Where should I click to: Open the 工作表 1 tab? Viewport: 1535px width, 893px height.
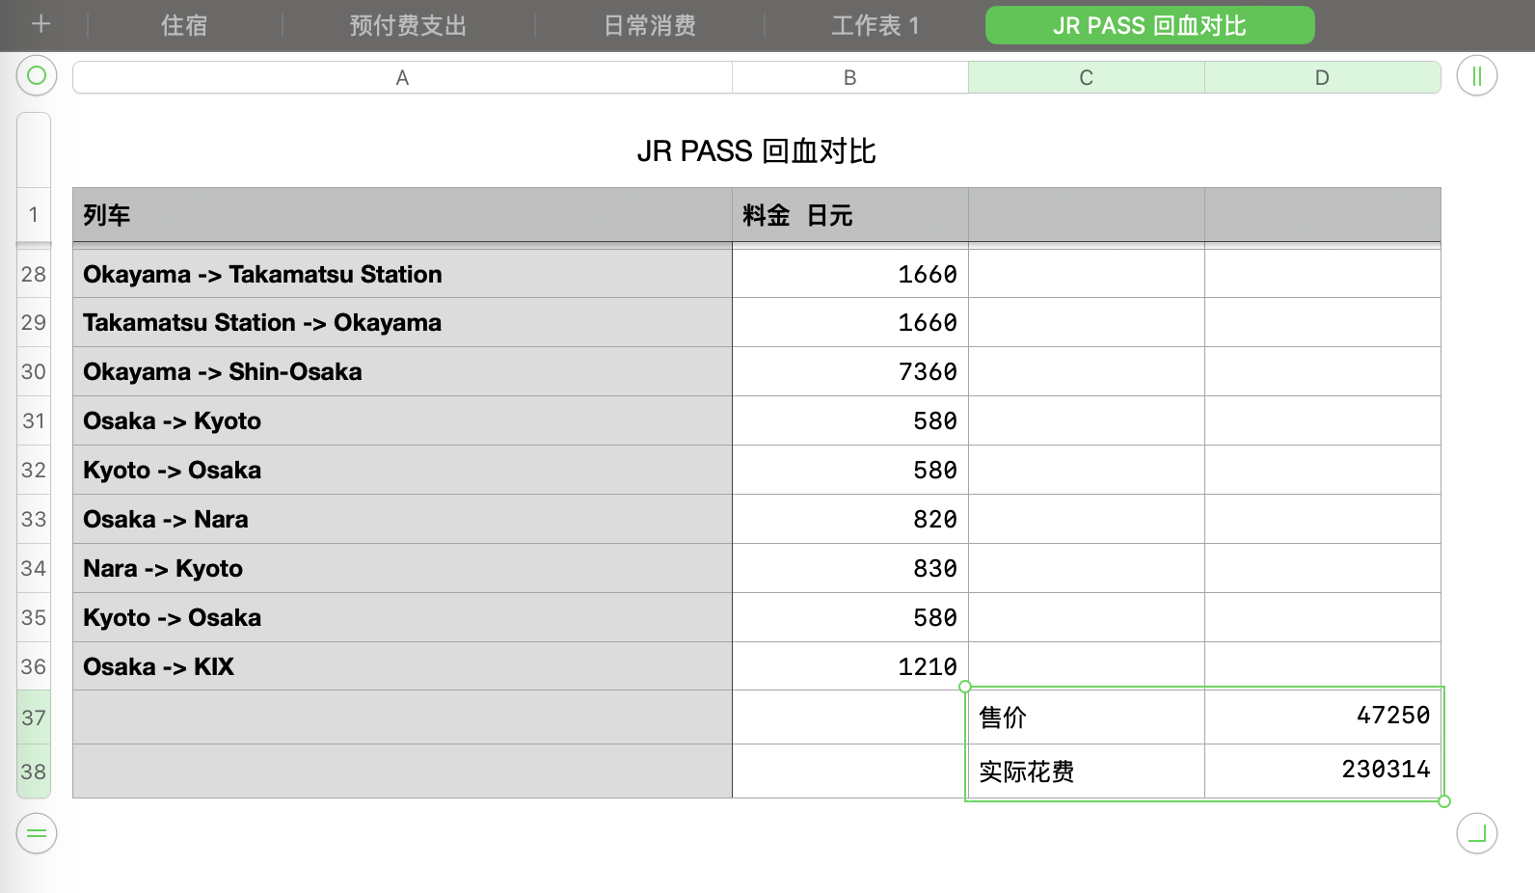click(875, 25)
